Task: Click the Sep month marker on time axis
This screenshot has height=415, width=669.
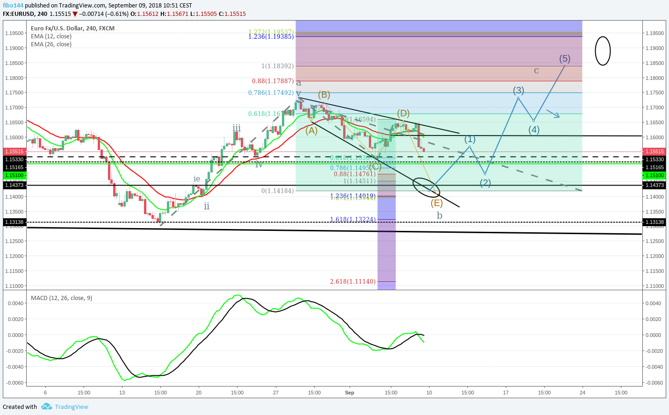Action: coord(350,393)
